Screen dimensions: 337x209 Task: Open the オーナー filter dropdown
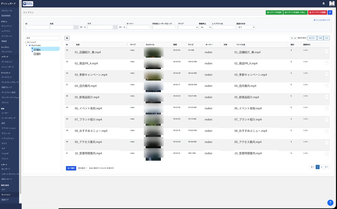pos(139,27)
